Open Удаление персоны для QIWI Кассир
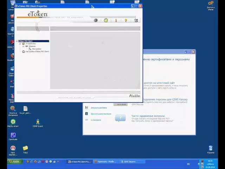The image size is (225, 169). click(x=165, y=99)
